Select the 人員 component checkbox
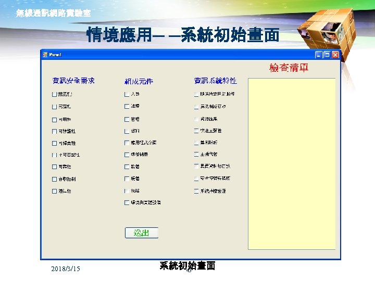 coord(127,94)
